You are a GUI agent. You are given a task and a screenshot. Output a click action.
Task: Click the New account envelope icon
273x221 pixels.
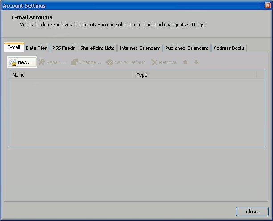(13, 63)
